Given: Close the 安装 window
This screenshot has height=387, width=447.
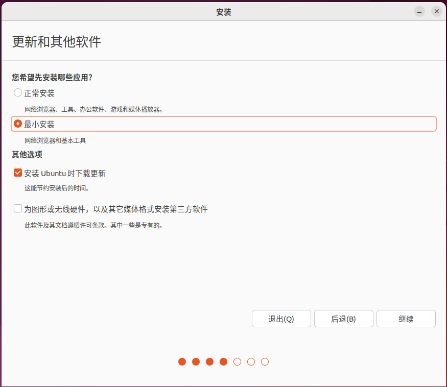Looking at the screenshot, I should 436,11.
